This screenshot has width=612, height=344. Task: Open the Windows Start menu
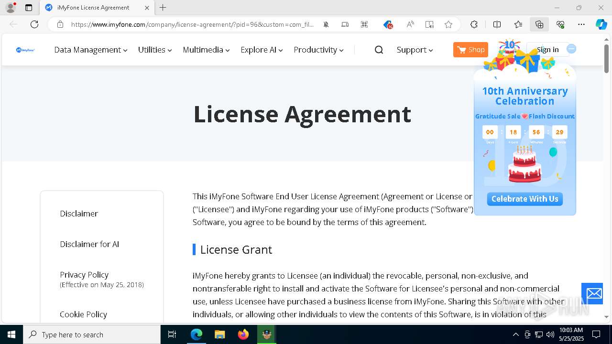11,334
